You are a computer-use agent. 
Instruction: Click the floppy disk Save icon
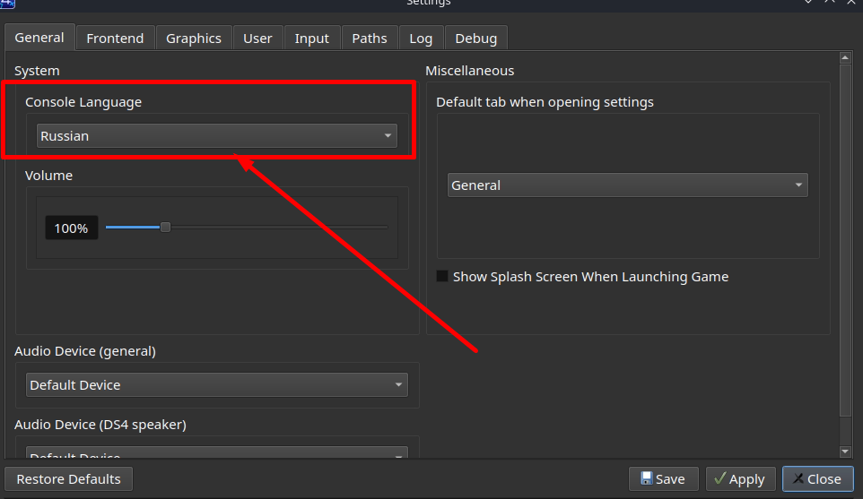coord(646,479)
